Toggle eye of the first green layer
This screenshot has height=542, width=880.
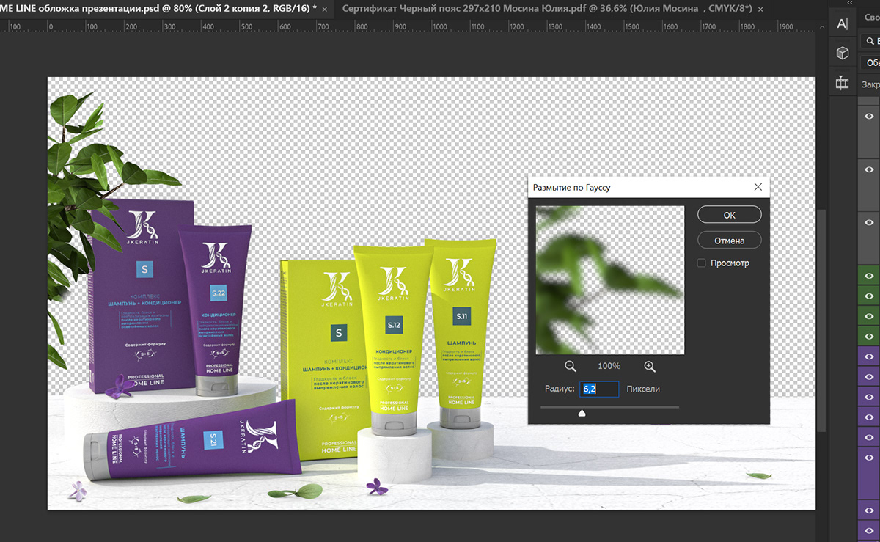[870, 277]
